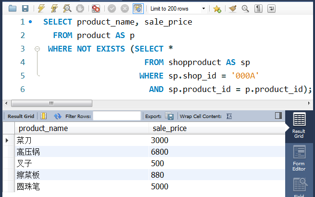Viewport: 315px width, 197px height.
Task: Sort by product_name column header
Action: click(x=43, y=128)
